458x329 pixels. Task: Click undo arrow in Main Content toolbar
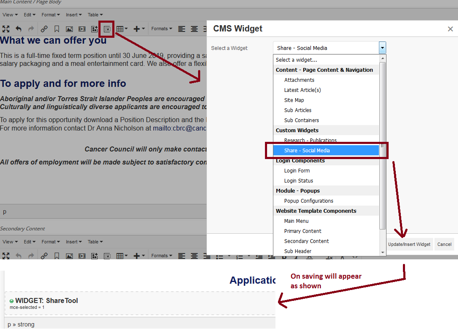pos(19,29)
